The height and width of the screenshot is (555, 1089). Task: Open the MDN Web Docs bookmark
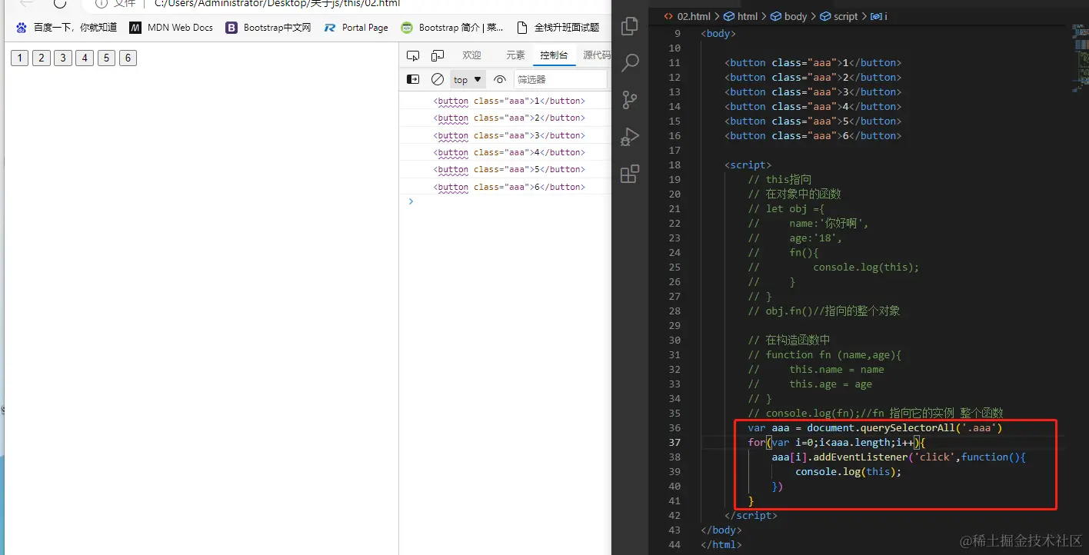coord(171,28)
